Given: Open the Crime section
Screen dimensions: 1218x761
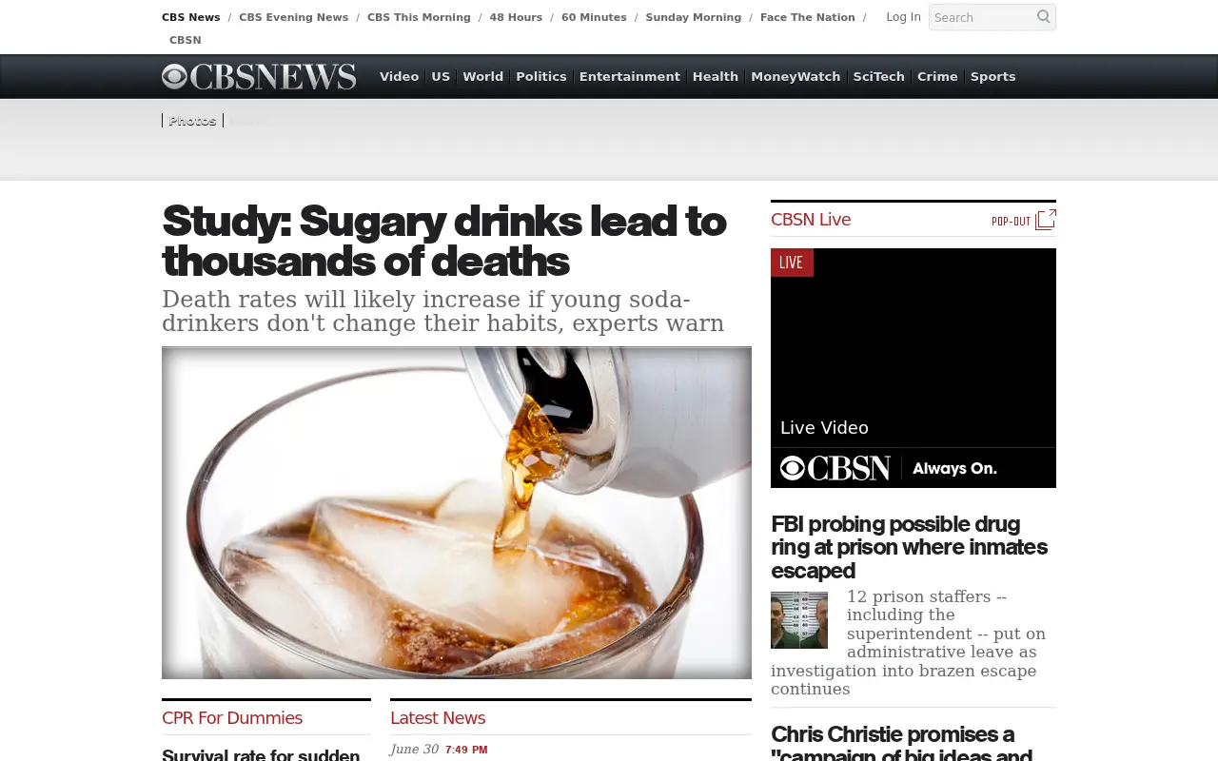Looking at the screenshot, I should (937, 76).
